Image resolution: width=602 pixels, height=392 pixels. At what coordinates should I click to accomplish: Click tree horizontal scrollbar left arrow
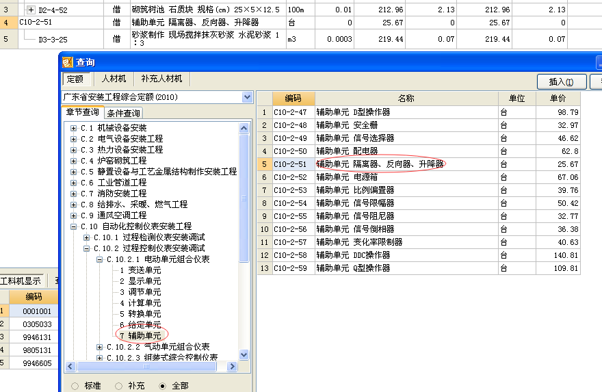(70, 366)
